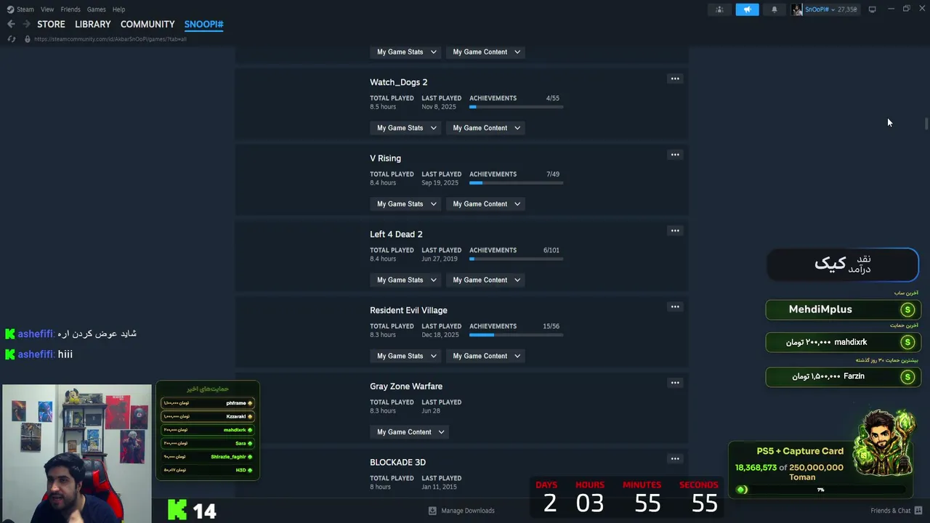This screenshot has width=930, height=523.
Task: Open the Help menu
Action: 119,9
